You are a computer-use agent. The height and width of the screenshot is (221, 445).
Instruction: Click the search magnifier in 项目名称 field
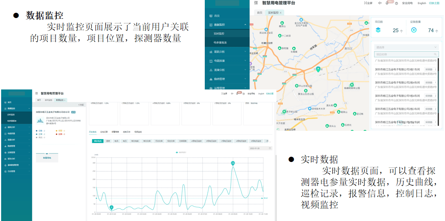coord(435,54)
